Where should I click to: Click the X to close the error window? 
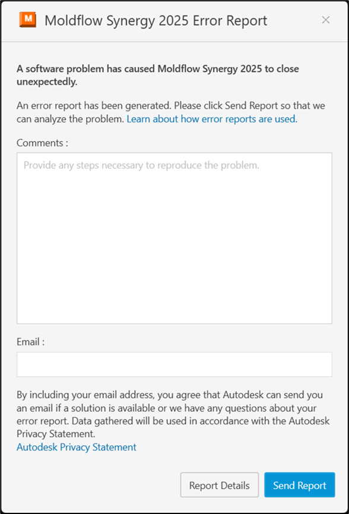[x=326, y=20]
